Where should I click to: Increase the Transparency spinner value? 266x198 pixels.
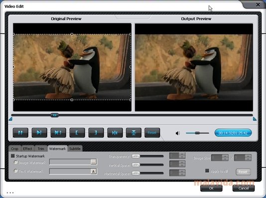[182, 154]
